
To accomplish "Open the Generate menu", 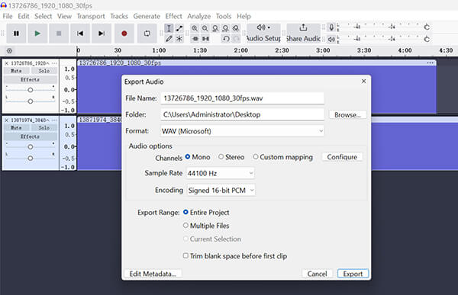I will (x=147, y=16).
